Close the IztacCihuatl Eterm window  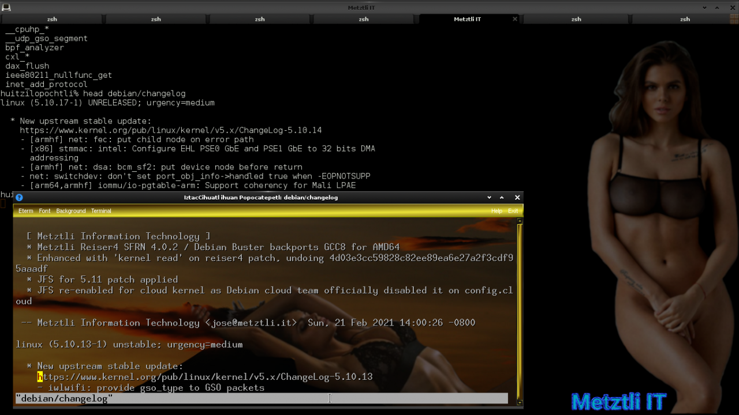(517, 197)
